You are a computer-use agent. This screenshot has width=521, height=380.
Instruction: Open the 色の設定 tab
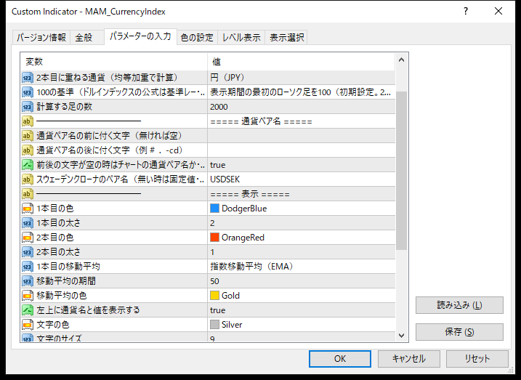point(197,37)
